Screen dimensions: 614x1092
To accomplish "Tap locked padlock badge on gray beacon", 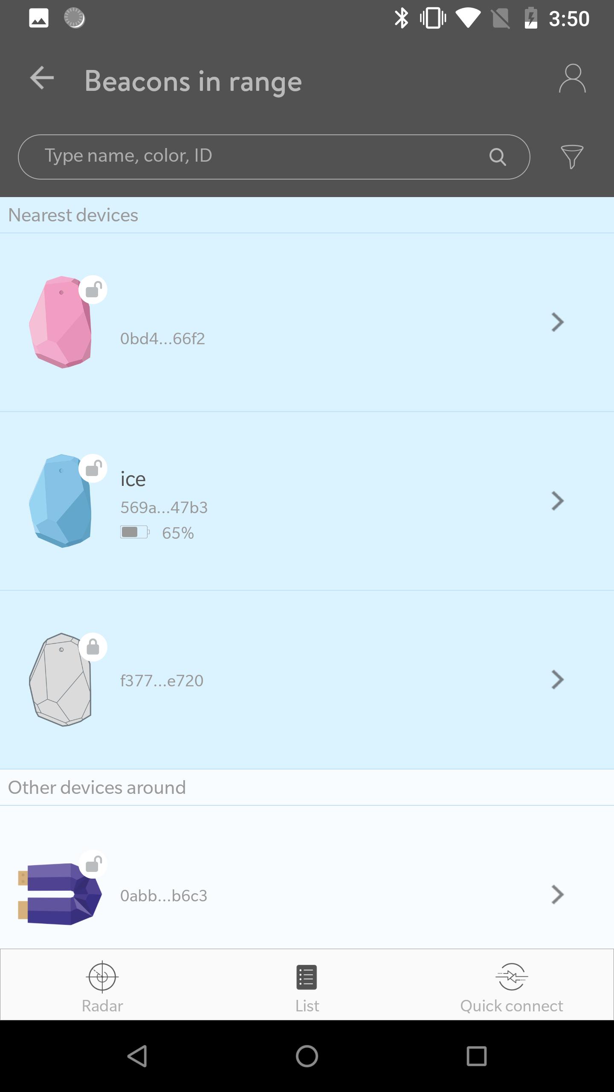I will pos(93,647).
